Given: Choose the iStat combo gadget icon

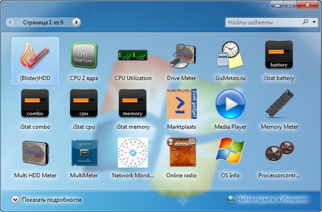Looking at the screenshot, I should pos(35,103).
